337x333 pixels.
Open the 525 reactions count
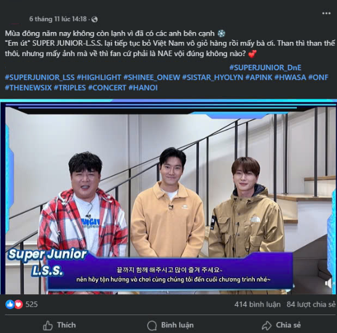[31, 304]
